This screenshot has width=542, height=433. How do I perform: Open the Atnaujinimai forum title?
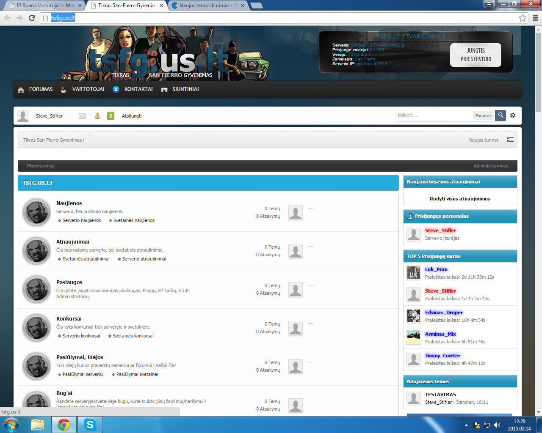73,242
